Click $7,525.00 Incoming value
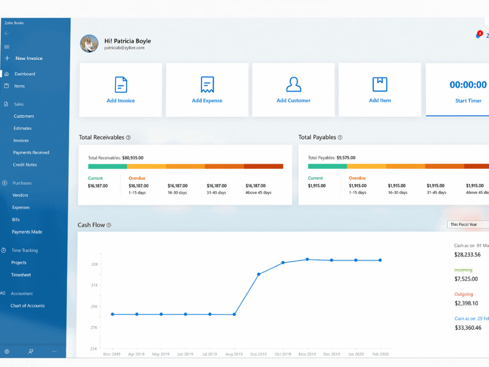Screen dimensions: 489x367 (466, 279)
